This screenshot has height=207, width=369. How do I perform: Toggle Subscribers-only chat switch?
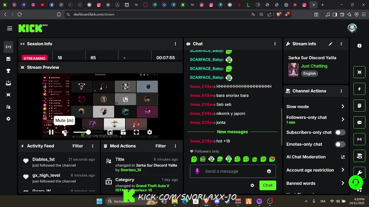point(340,133)
